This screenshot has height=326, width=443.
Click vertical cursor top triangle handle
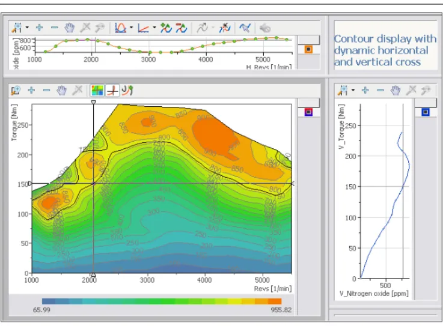(x=94, y=102)
